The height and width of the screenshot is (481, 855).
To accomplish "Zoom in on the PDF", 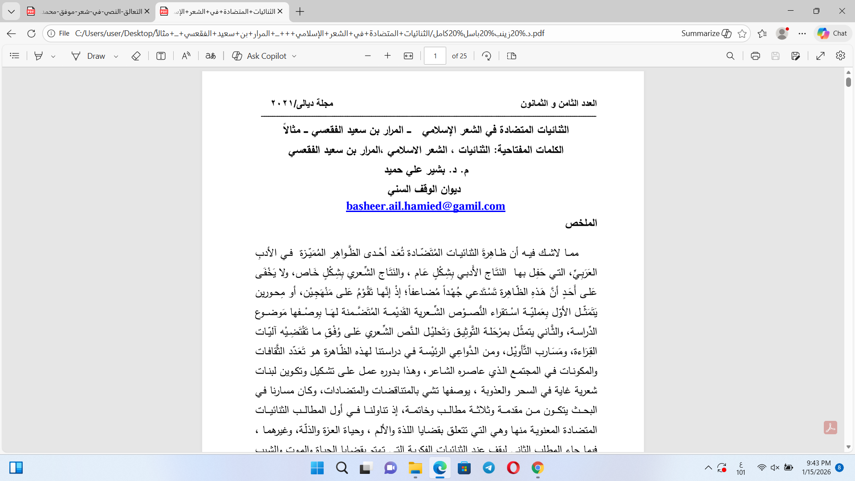I will pyautogui.click(x=387, y=56).
